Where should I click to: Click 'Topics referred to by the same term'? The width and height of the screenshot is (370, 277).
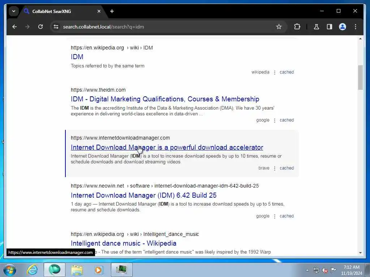[x=108, y=66]
